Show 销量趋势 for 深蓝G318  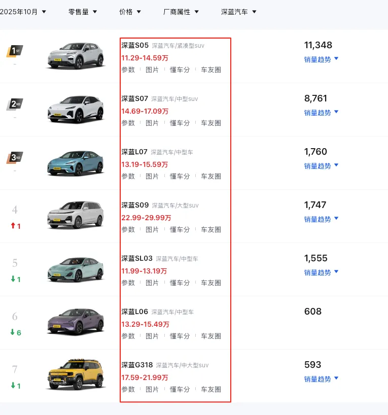(x=321, y=379)
